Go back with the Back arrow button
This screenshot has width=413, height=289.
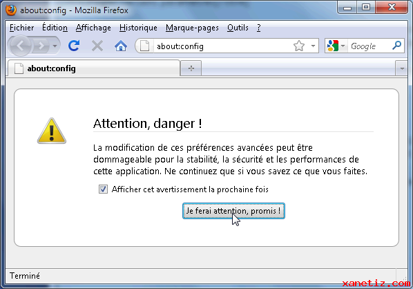coord(20,46)
